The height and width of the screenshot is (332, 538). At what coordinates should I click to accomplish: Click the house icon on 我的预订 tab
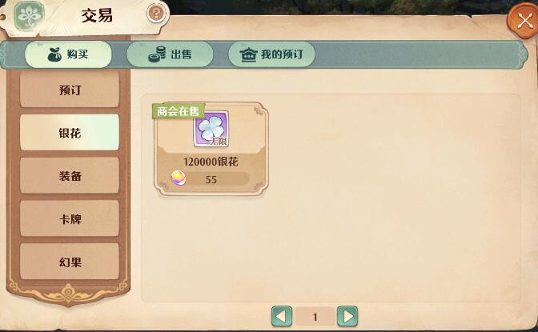tap(248, 54)
